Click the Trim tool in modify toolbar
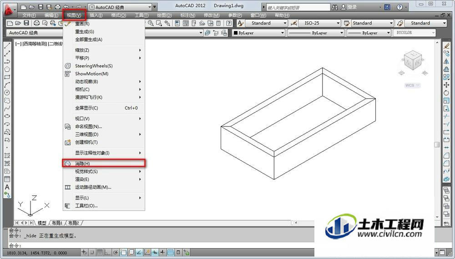The image size is (455, 259). pyautogui.click(x=447, y=116)
